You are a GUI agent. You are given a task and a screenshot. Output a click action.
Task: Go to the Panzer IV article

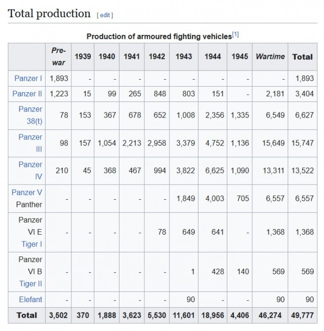pos(30,170)
